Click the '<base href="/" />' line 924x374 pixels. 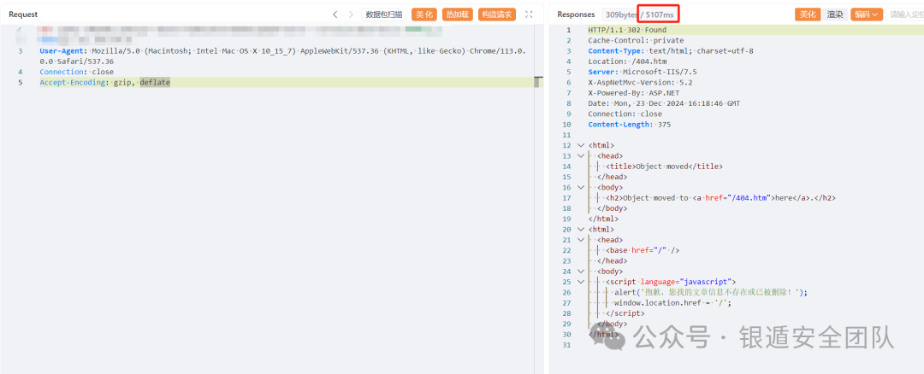click(643, 250)
